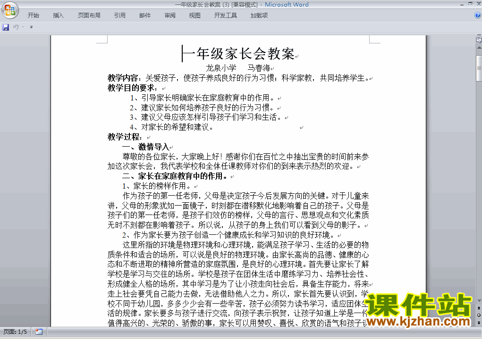Image resolution: width=482 pixels, height=339 pixels.
Task: Click the Undo arrow icon
Action: pos(16,27)
